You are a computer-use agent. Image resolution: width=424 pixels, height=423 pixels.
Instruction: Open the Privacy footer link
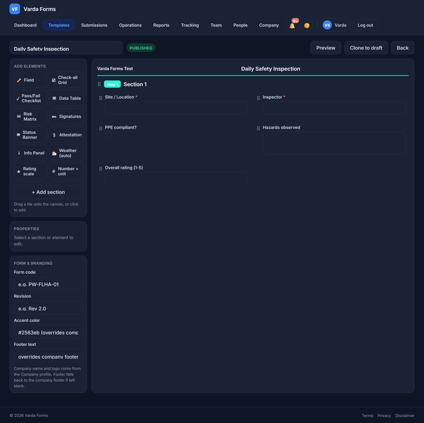[384, 416]
